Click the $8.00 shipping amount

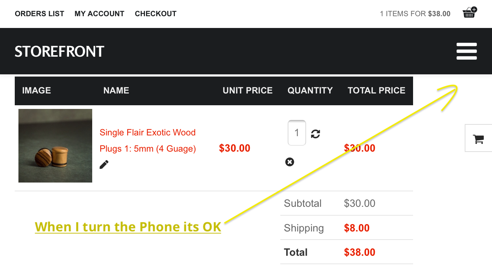coord(357,228)
